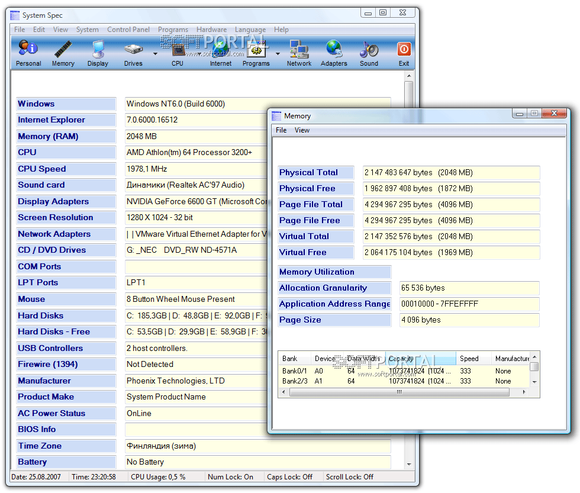Open the Display toolbar icon
Screen dimensions: 580x493
coord(98,53)
